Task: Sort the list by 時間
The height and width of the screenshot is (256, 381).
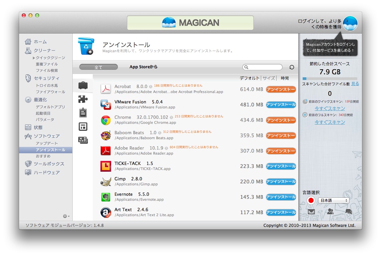Action: pos(285,78)
